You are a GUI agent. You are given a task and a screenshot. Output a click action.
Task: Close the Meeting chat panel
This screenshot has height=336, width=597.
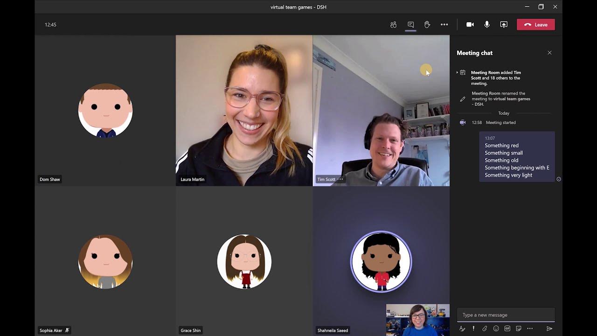549,53
